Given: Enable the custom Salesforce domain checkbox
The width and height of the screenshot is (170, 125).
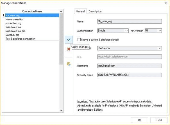Looking at the screenshot, I should tap(79, 40).
